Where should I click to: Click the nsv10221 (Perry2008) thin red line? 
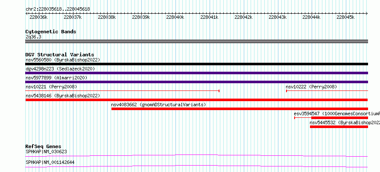tap(123, 91)
